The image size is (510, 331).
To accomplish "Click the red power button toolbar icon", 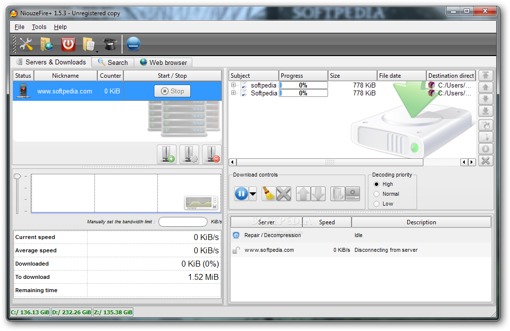I will [x=68, y=44].
